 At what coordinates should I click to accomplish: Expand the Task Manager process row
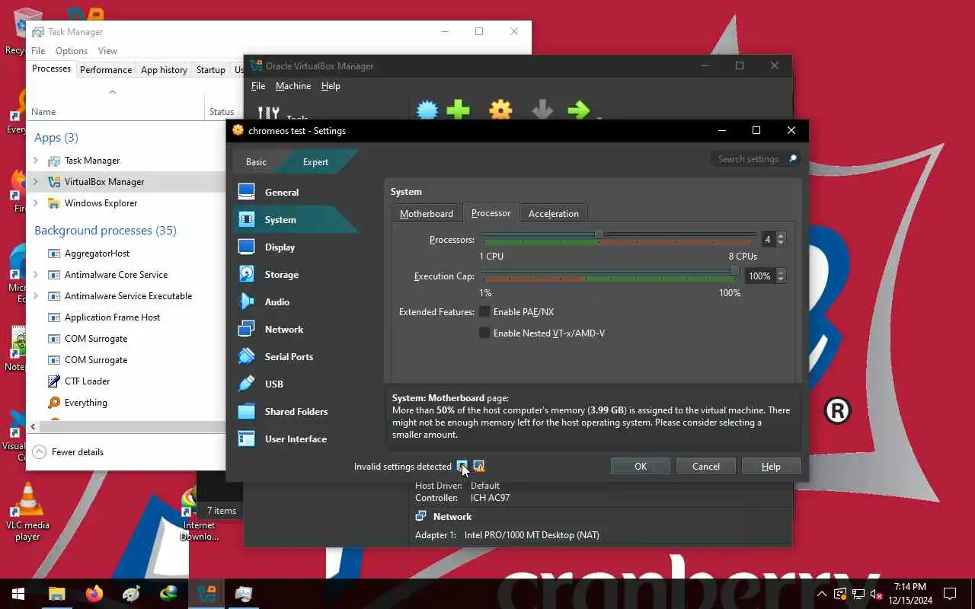(35, 160)
